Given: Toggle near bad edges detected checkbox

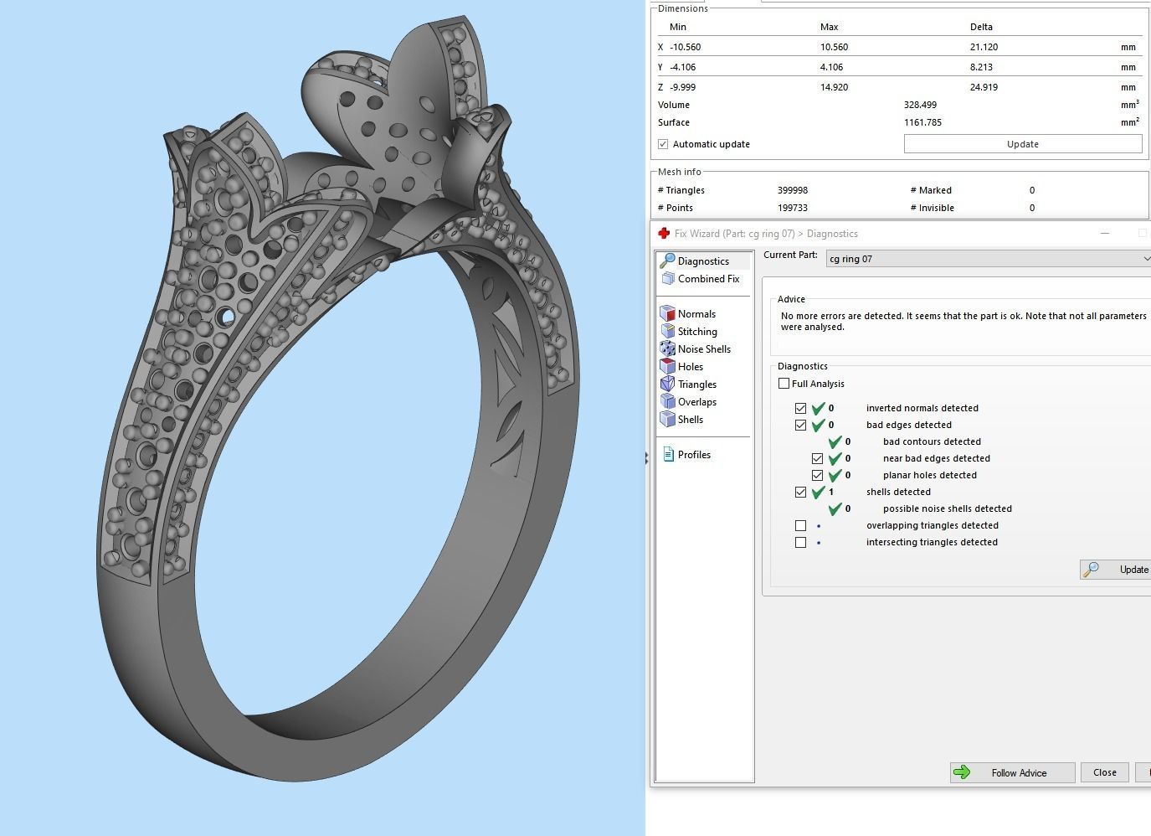Looking at the screenshot, I should (x=817, y=458).
